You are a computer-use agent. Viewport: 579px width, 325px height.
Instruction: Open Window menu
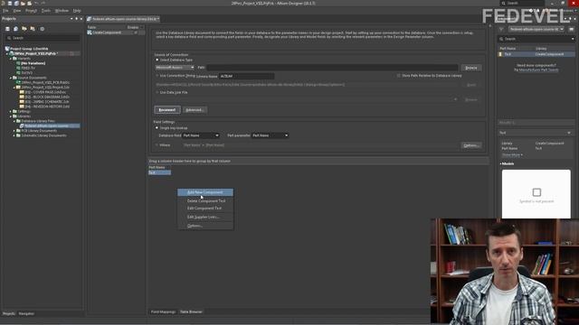click(x=62, y=11)
